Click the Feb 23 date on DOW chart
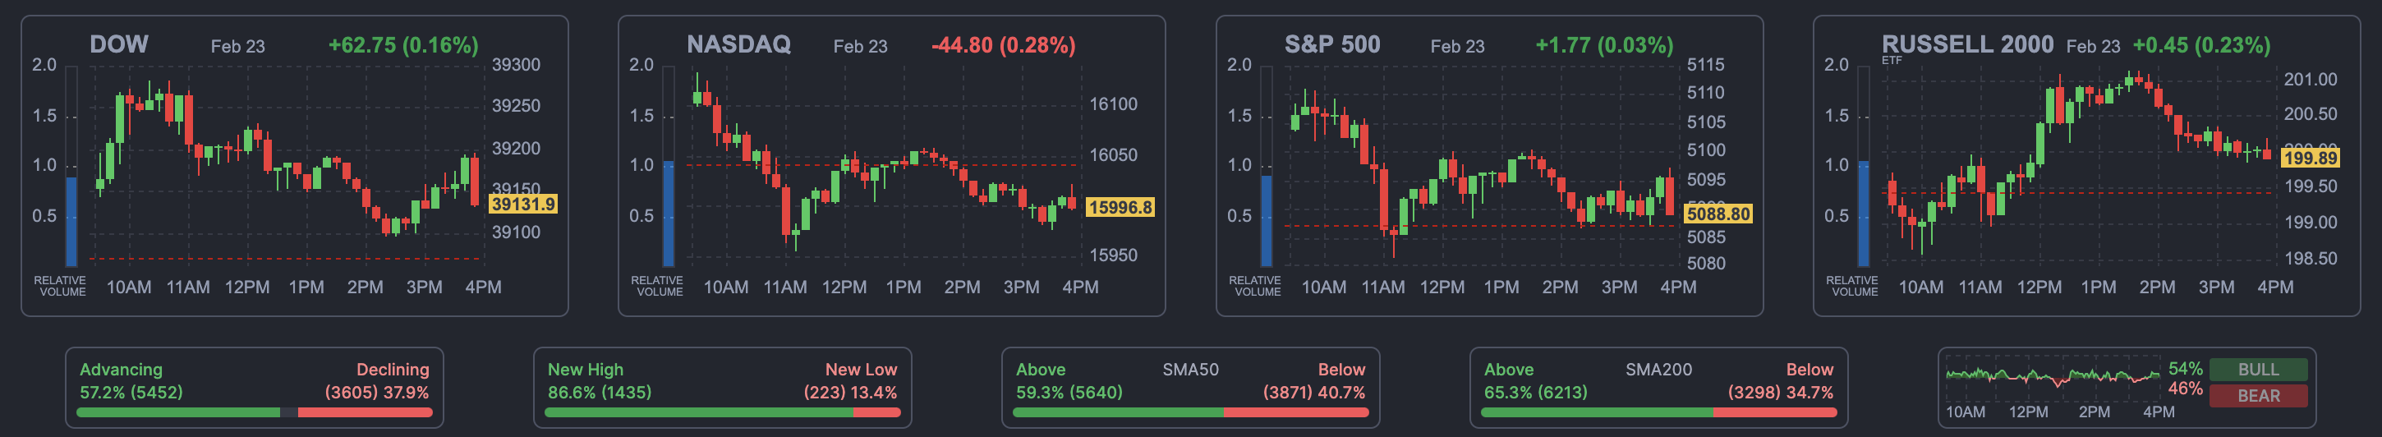The image size is (2382, 437). [237, 46]
